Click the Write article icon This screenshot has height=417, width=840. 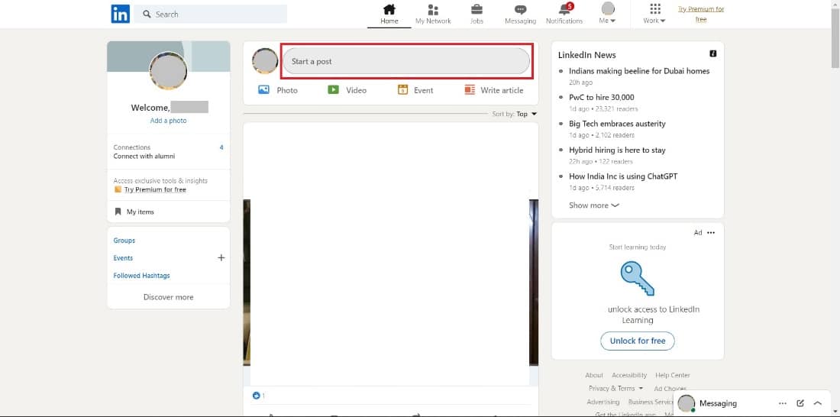click(470, 90)
